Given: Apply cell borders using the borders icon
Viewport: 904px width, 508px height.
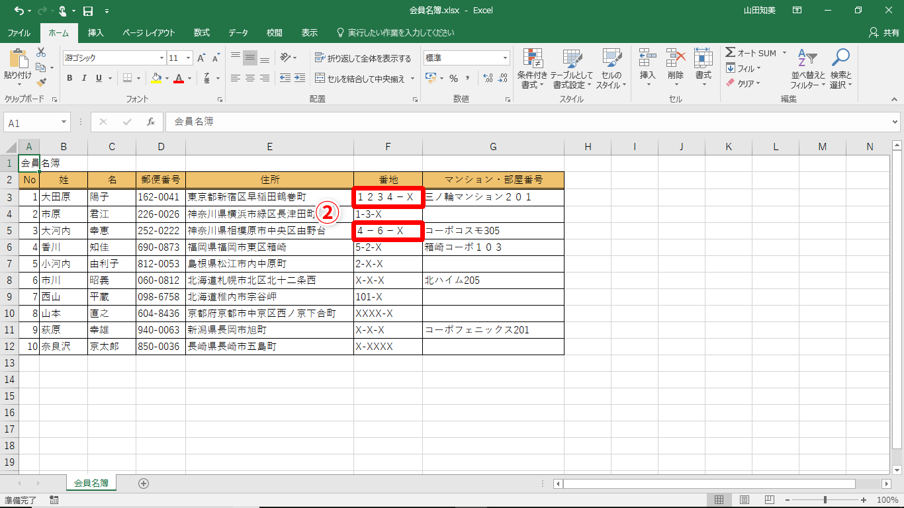Looking at the screenshot, I should (x=128, y=78).
